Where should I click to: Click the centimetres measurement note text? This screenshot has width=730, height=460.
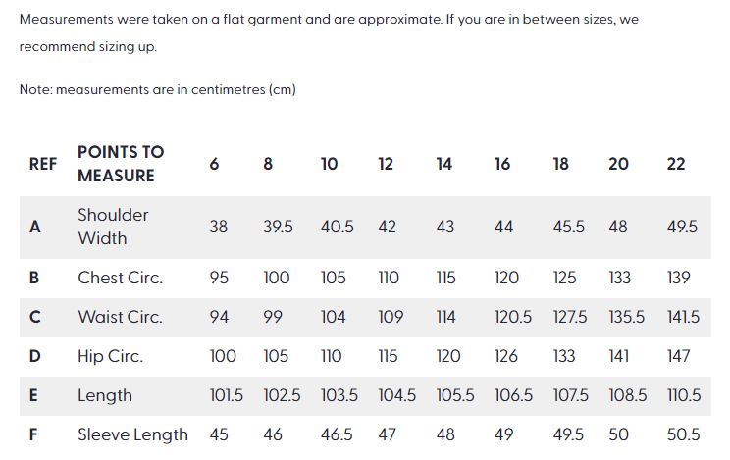pos(157,89)
